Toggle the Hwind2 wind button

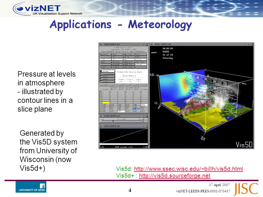tap(127, 85)
